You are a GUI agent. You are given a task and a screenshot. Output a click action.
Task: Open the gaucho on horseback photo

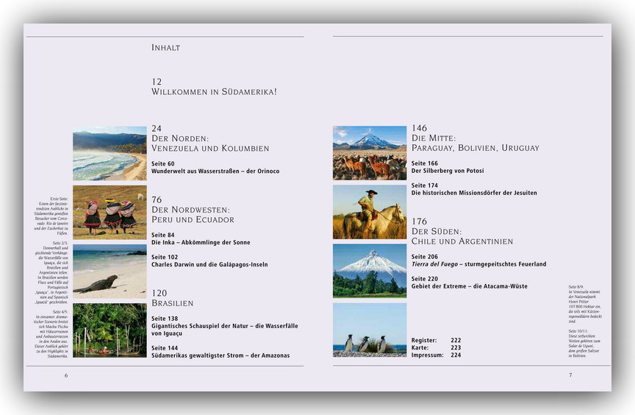369,212
